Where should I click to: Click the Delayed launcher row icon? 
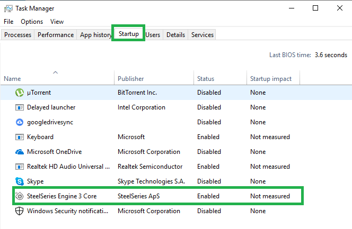click(x=20, y=107)
